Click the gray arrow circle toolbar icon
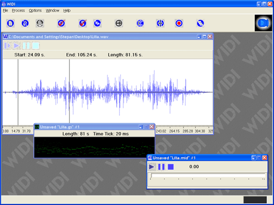This screenshot has height=205, width=274. [x=119, y=23]
